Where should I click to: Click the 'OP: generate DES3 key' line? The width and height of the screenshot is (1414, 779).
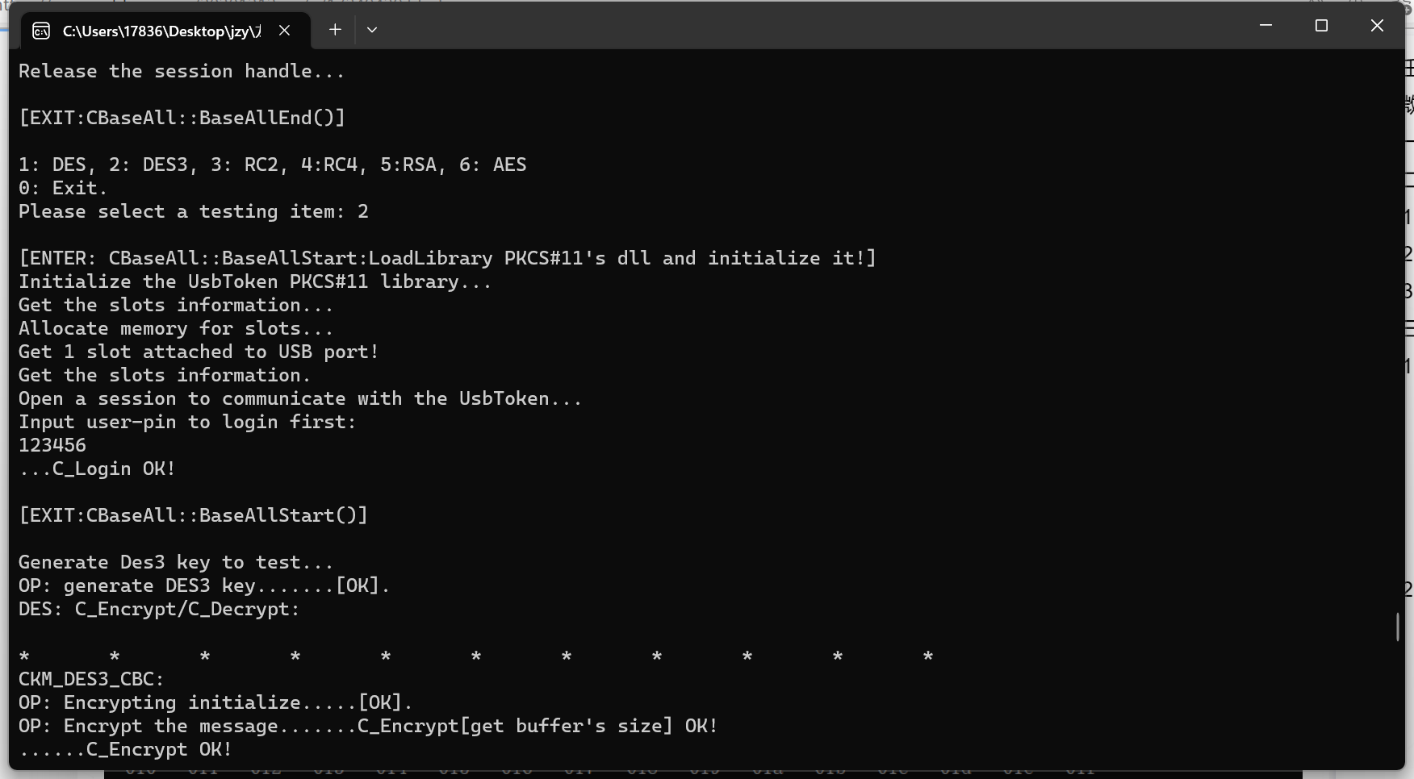click(x=204, y=585)
